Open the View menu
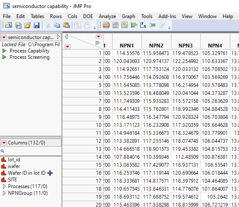Image resolution: width=239 pixels, height=207 pixels. click(x=187, y=16)
